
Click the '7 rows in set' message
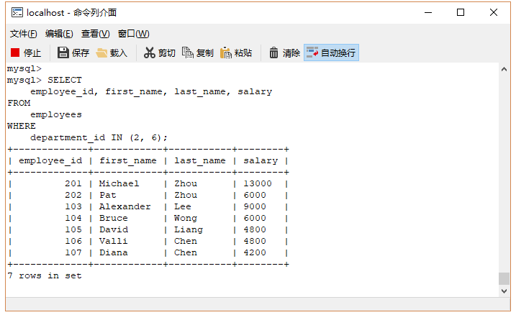[45, 275]
